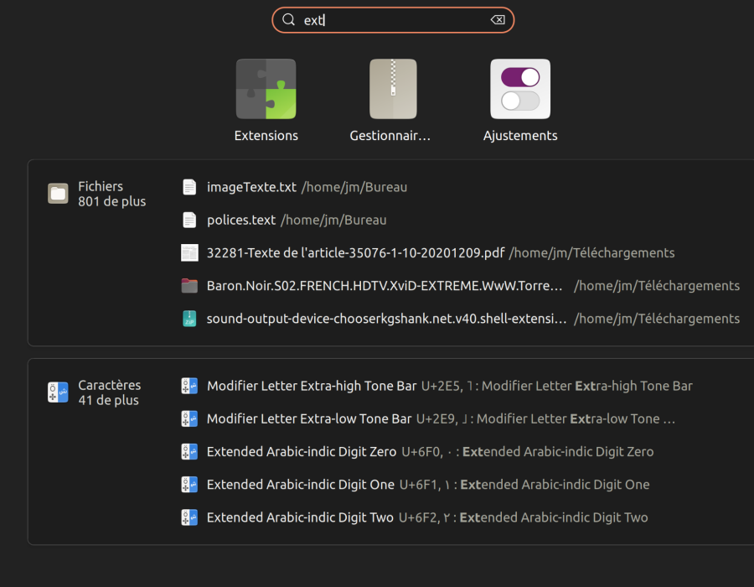Open the Ajustements toggle-switch app

[x=520, y=89]
